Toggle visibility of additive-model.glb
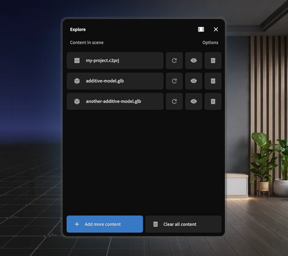288x256 pixels. click(x=194, y=81)
